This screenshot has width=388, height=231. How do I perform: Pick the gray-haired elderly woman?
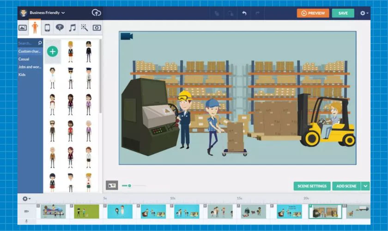[89, 131]
